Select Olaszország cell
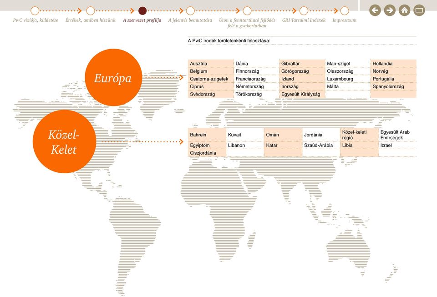This screenshot has height=297, width=437. (x=348, y=71)
